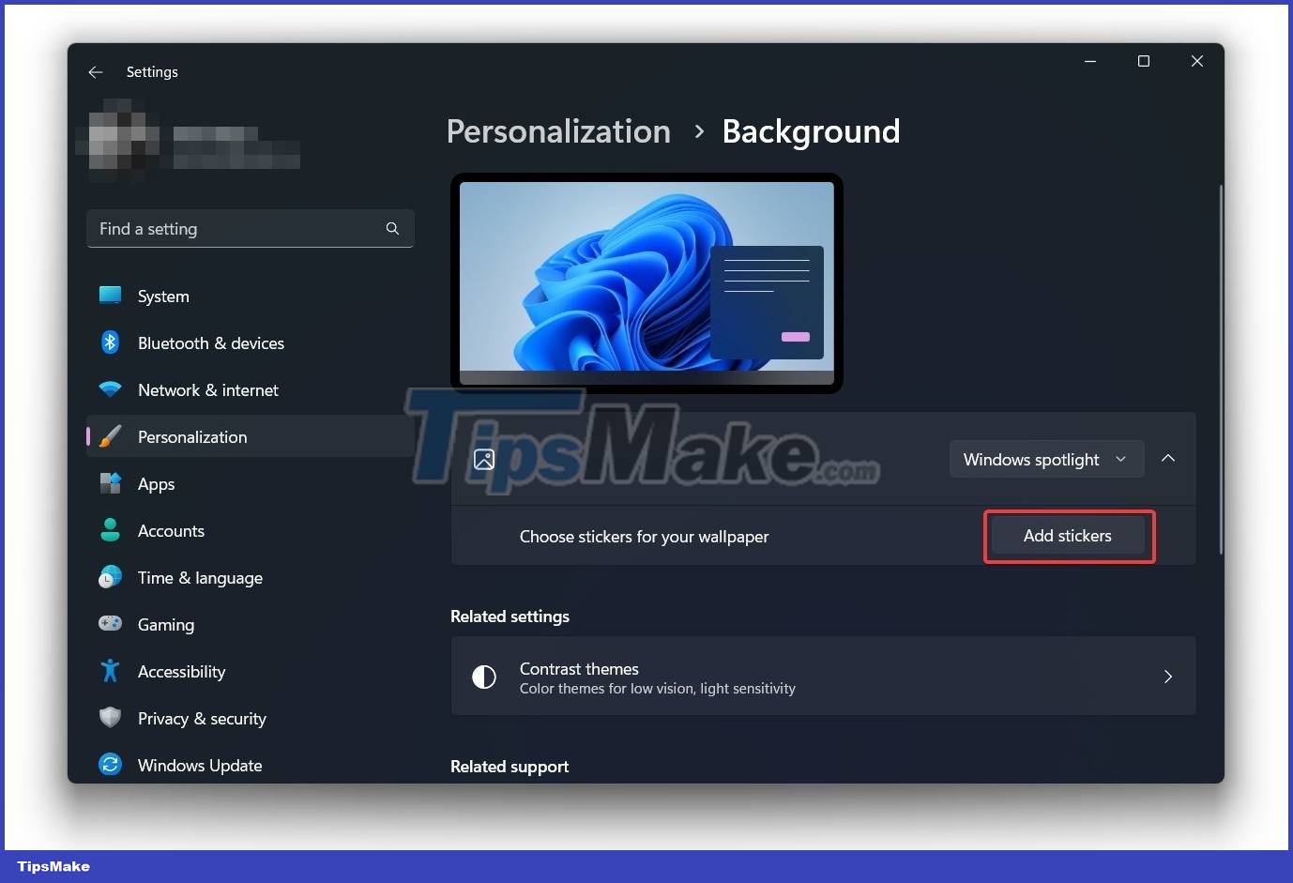Click the back arrow in Settings
The width and height of the screenshot is (1293, 883).
click(x=95, y=72)
